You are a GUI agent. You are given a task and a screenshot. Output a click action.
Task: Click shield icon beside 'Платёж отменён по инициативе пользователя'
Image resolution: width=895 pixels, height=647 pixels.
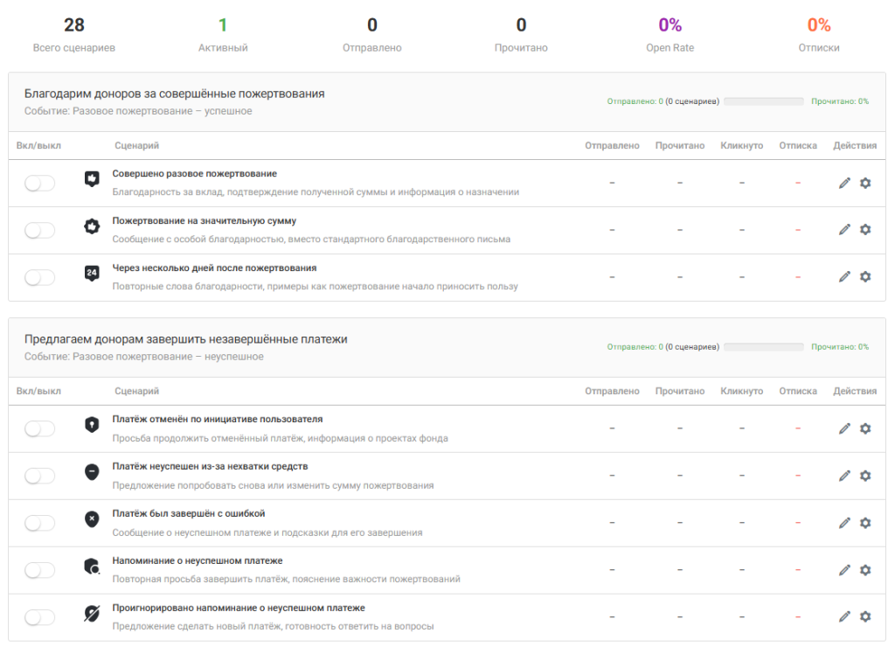pyautogui.click(x=92, y=425)
